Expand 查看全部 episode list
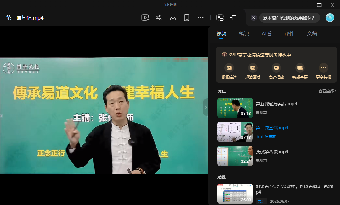The image size is (340, 205). 327,91
